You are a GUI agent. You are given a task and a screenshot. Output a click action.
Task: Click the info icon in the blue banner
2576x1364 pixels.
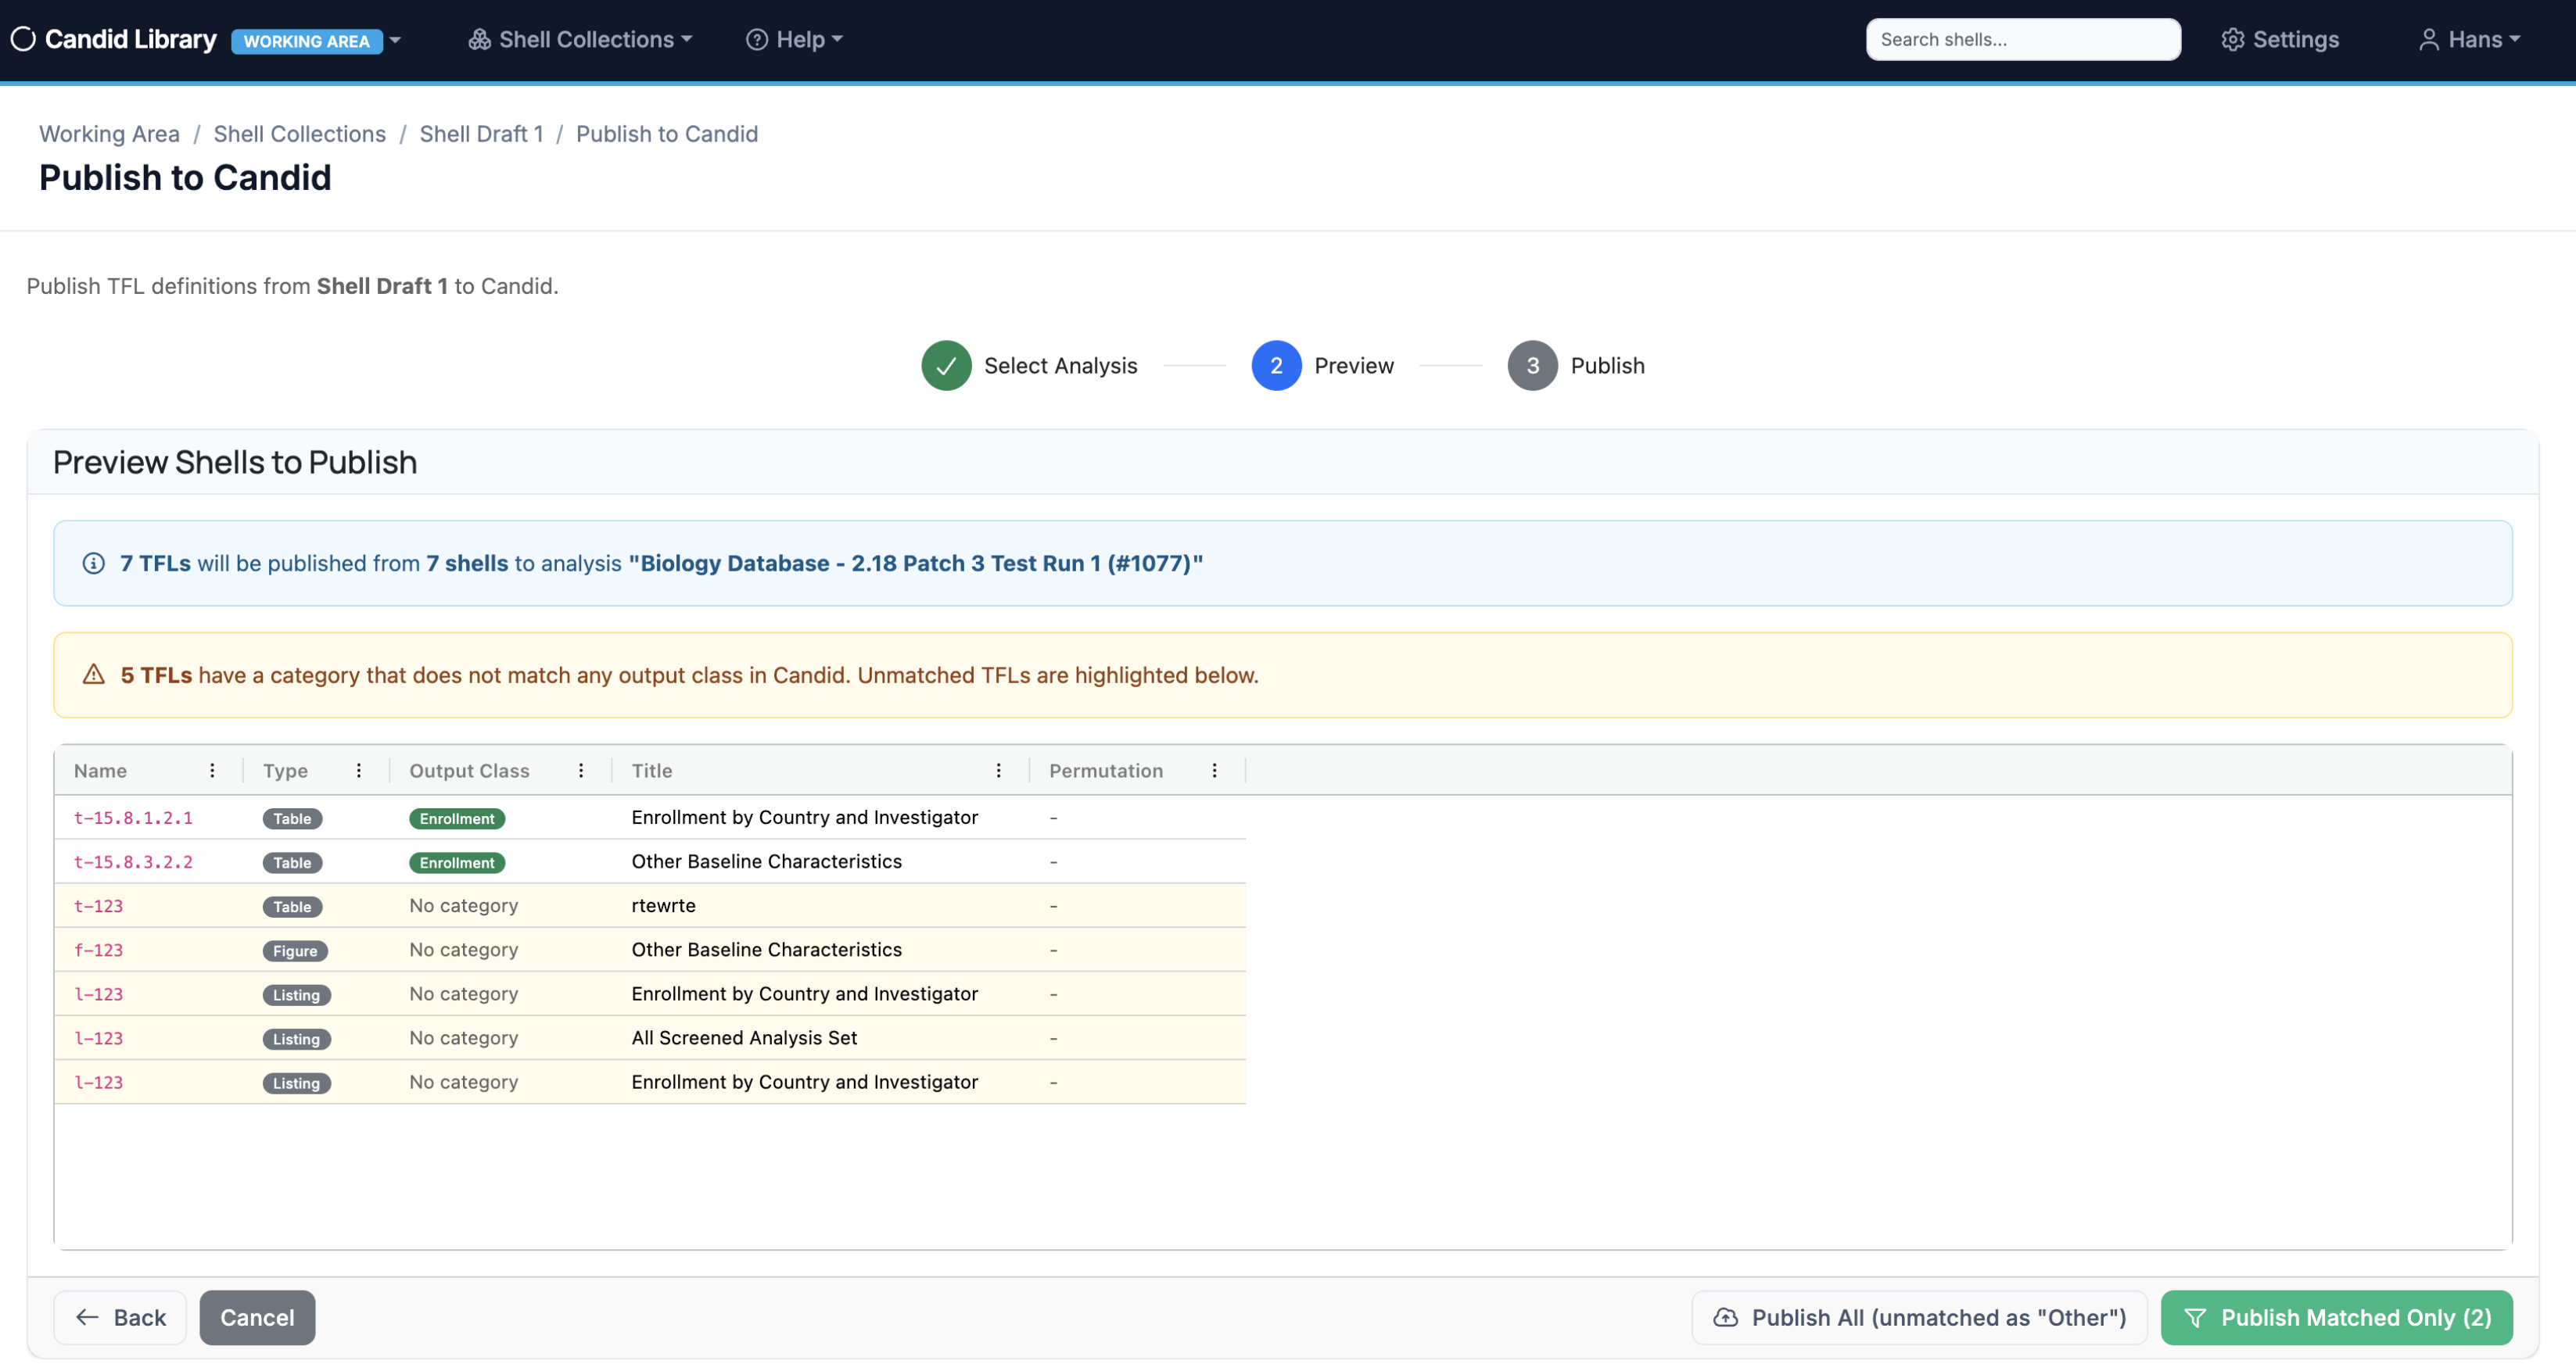[x=93, y=563]
